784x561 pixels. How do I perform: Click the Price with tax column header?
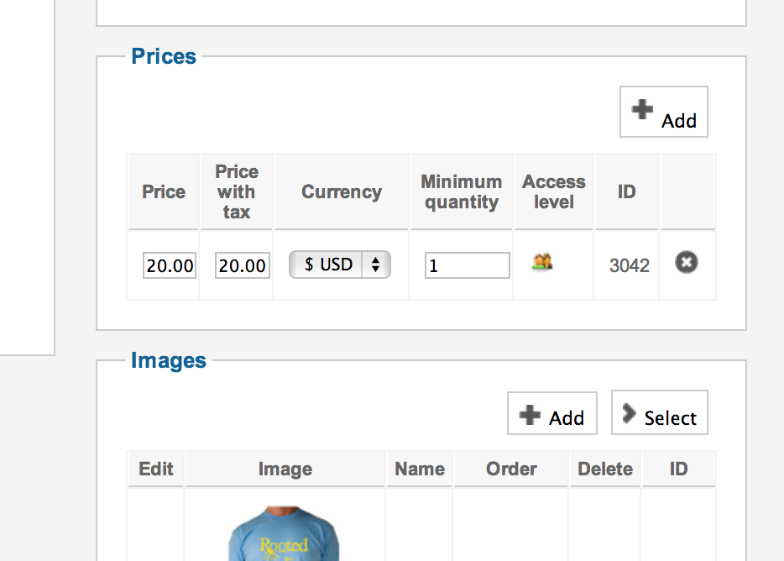[237, 192]
